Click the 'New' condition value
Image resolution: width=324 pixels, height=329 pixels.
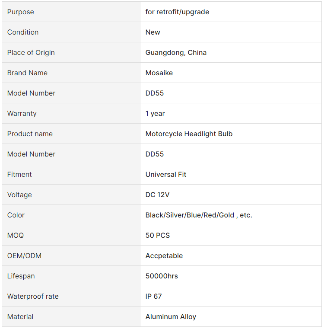(152, 32)
